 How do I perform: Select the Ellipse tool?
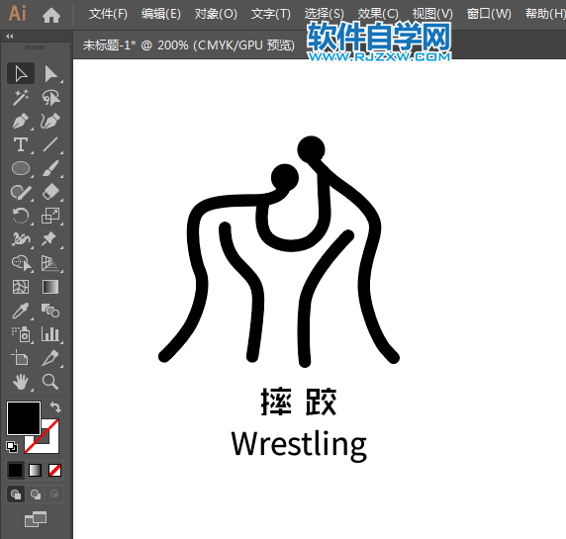coord(21,168)
